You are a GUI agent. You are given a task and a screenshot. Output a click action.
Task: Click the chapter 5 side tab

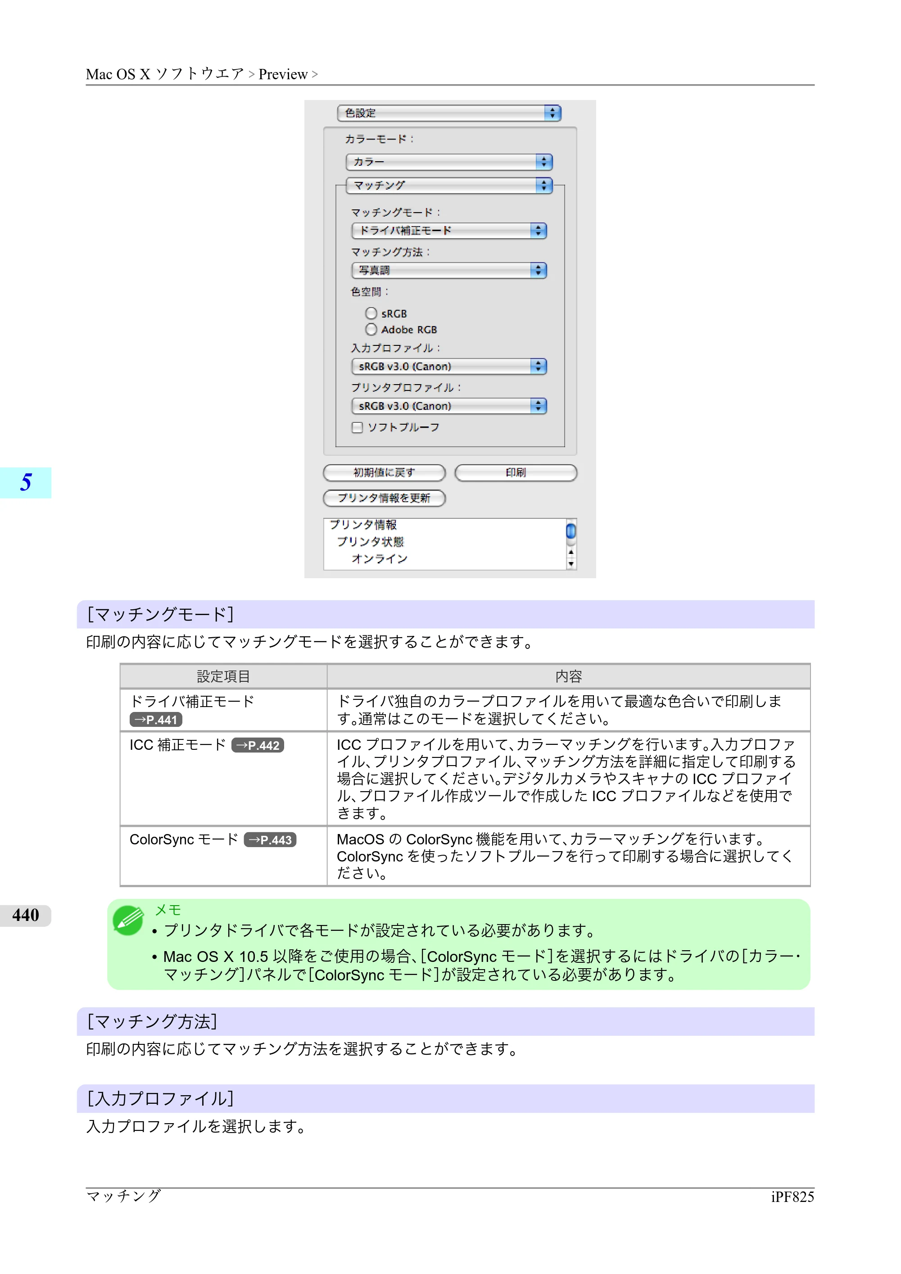26,483
